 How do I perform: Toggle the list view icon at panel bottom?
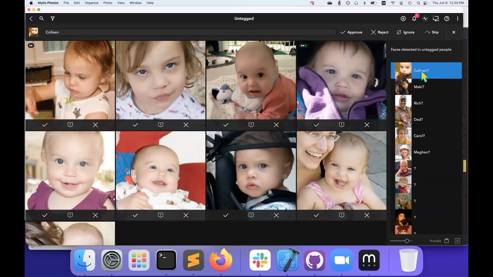(x=458, y=241)
